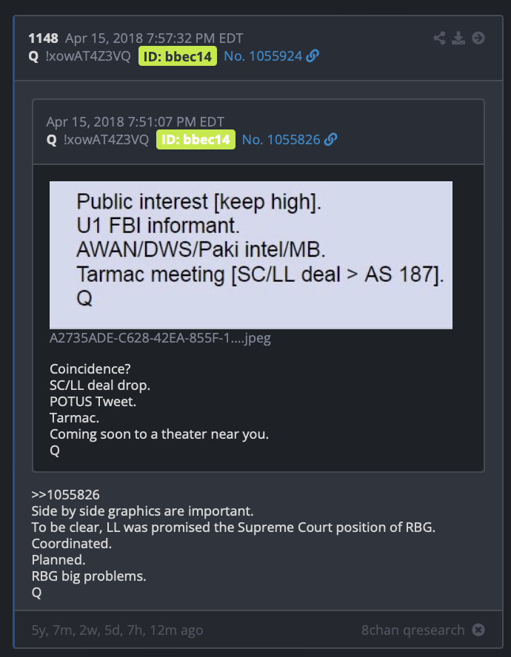Click chain link icon beside No. 1055826

point(330,140)
